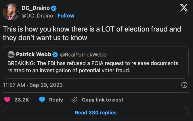Follow the DC_Draino account
This screenshot has width=193, height=121.
point(66,15)
